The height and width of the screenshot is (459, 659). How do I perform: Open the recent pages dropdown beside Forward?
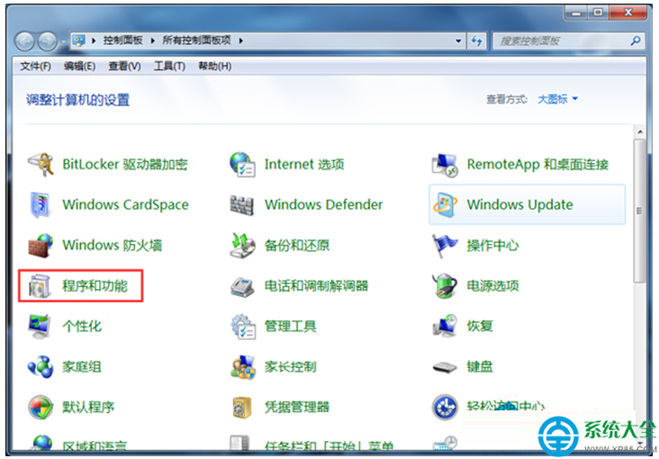coord(63,41)
